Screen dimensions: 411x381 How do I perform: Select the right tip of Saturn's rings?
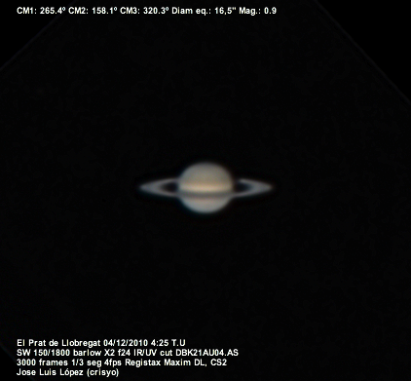(269, 187)
